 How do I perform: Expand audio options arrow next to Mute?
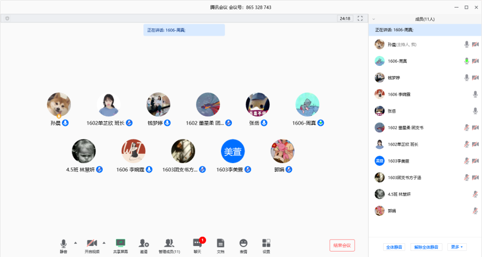click(x=75, y=242)
